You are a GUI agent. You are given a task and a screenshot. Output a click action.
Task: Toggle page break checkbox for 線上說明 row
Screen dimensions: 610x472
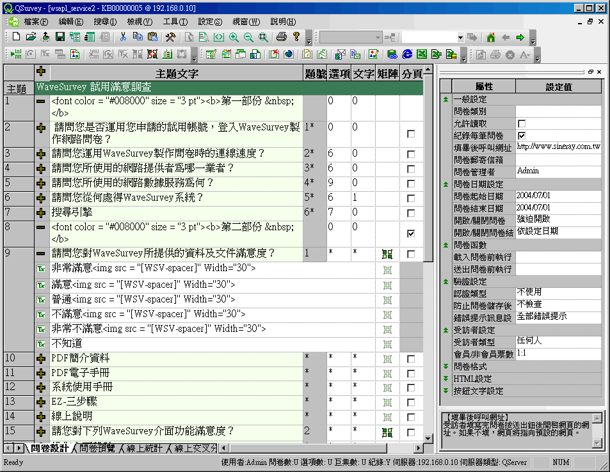(411, 417)
